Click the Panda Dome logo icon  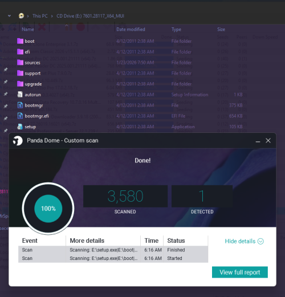pyautogui.click(x=18, y=141)
